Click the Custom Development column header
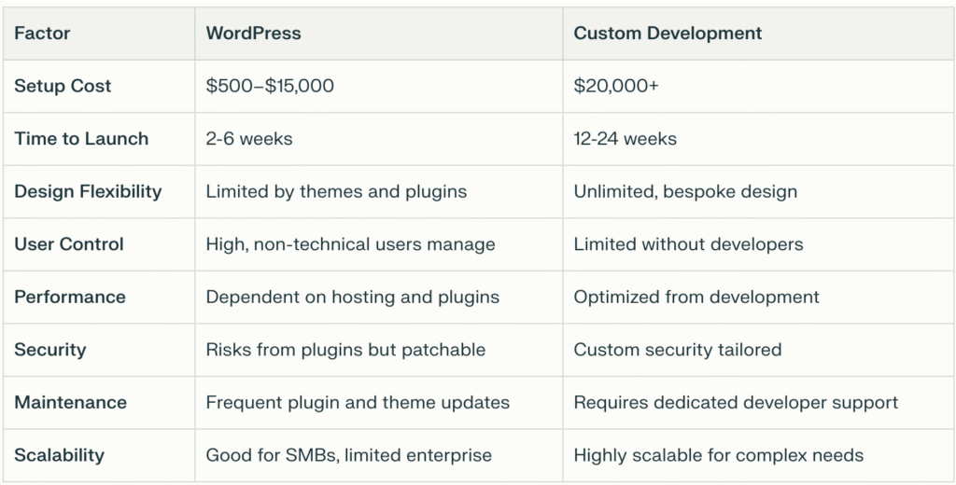Viewport: 956px width, 485px height. point(668,34)
